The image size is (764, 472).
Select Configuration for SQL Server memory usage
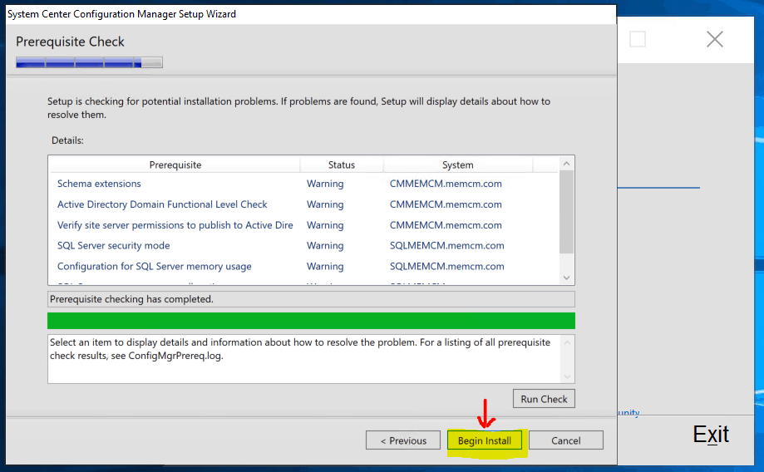pos(154,267)
